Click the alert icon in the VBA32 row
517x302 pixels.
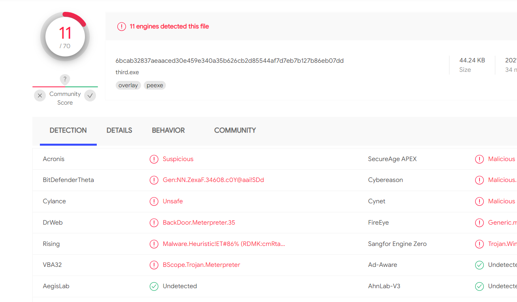(x=154, y=265)
